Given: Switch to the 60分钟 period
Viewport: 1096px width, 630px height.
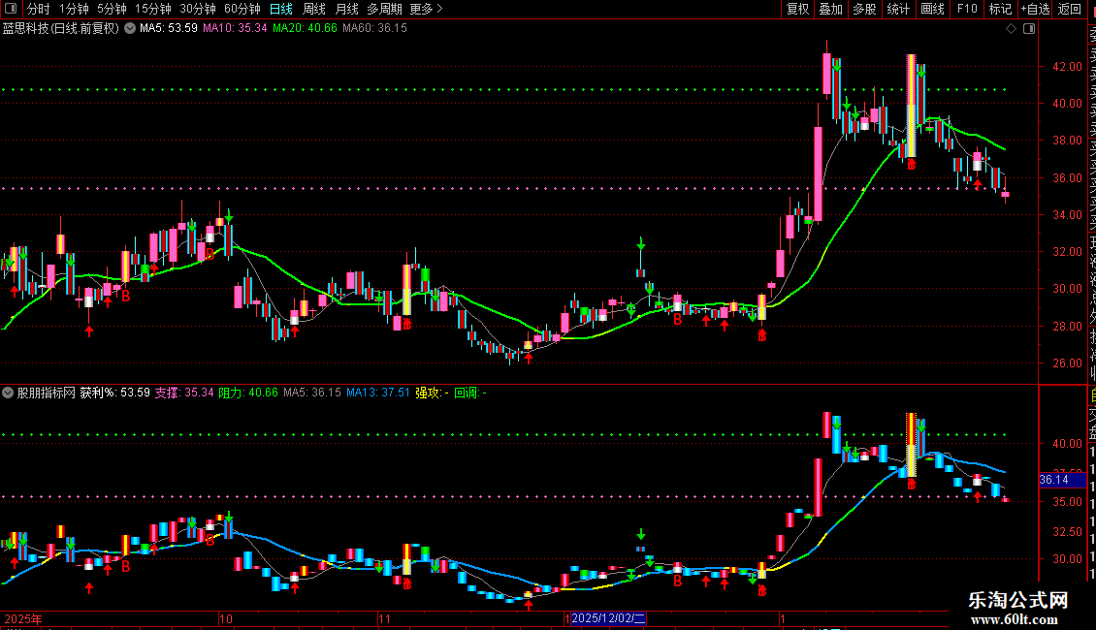Looking at the screenshot, I should (x=242, y=9).
